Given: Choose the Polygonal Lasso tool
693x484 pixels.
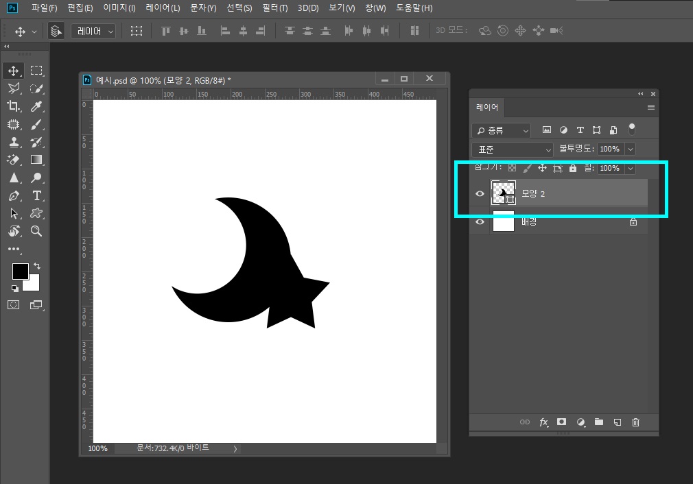Looking at the screenshot, I should click(13, 88).
